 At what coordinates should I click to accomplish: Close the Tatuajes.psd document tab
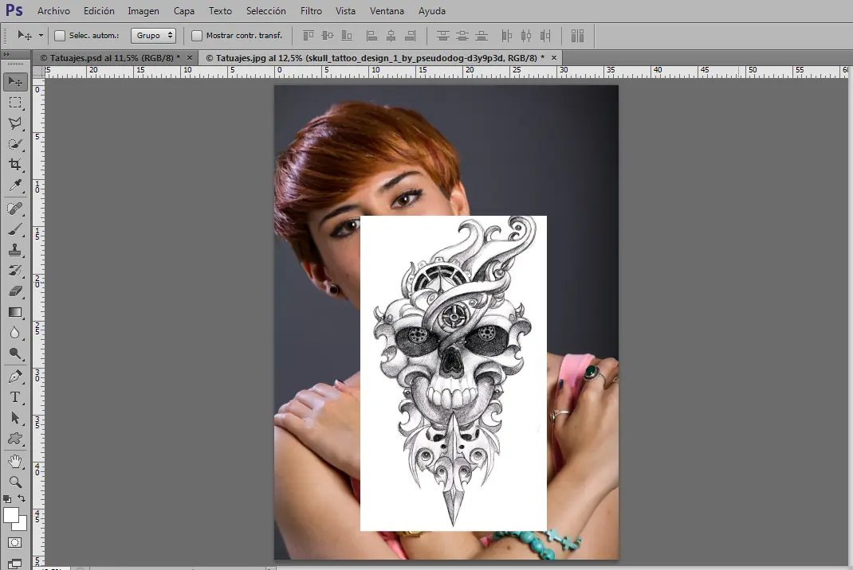pos(189,57)
